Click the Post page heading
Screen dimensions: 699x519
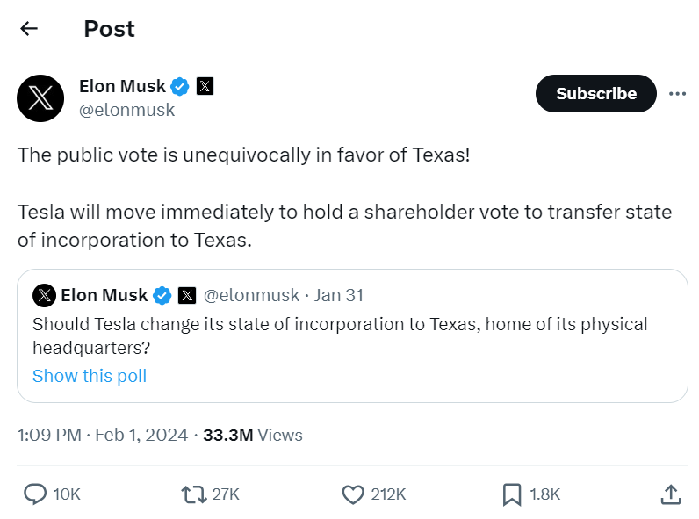pos(109,29)
